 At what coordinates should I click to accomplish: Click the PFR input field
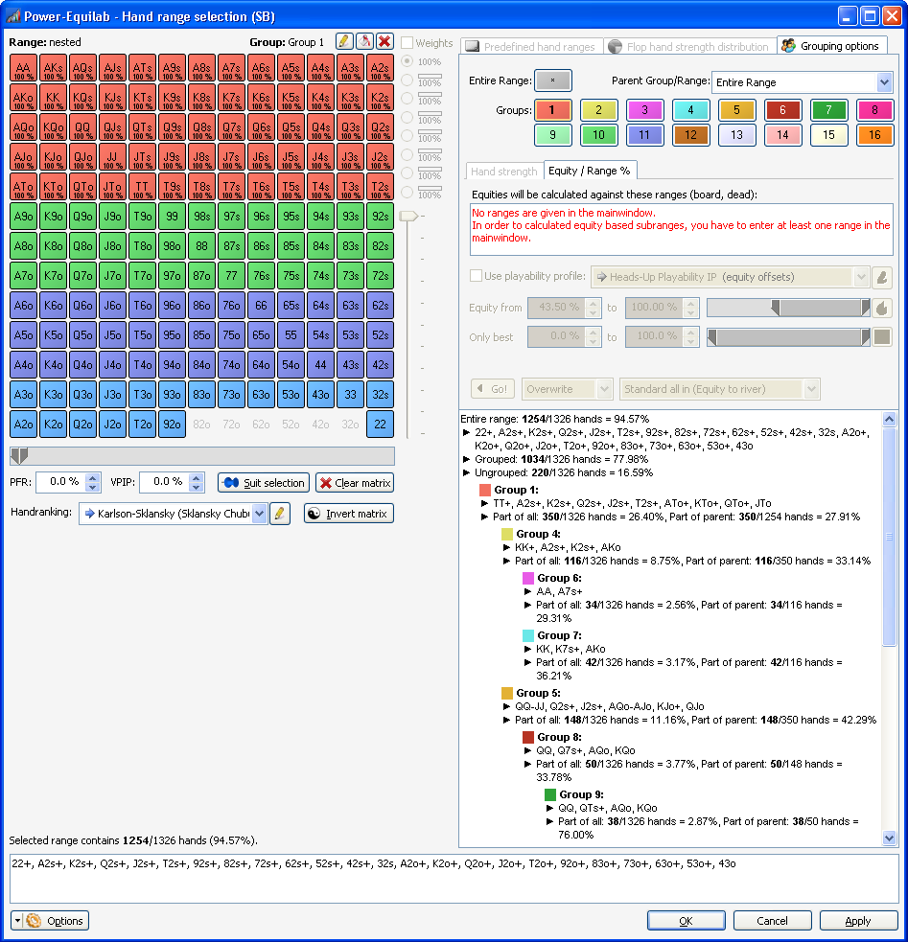(x=60, y=482)
